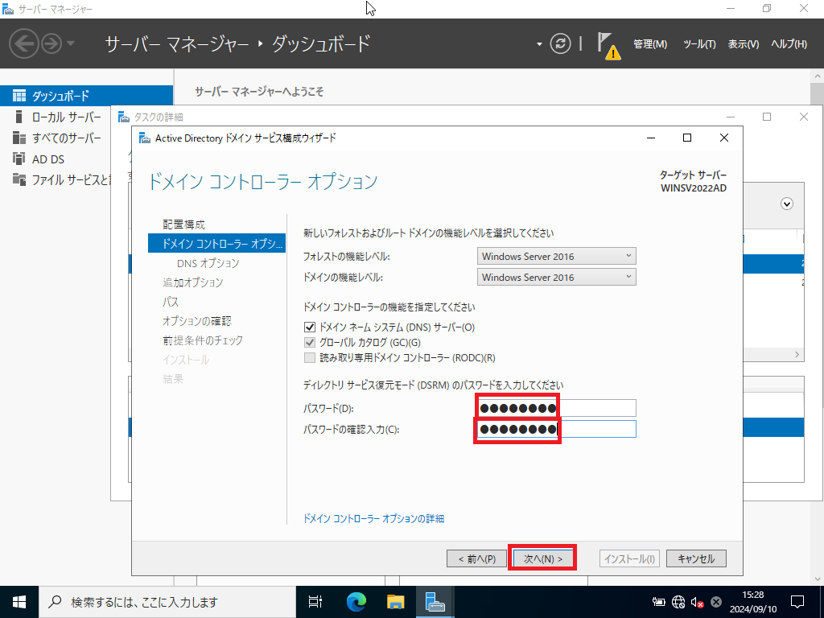Viewport: 824px width, 618px height.
Task: Click the muted speaker tray icon
Action: pyautogui.click(x=698, y=602)
